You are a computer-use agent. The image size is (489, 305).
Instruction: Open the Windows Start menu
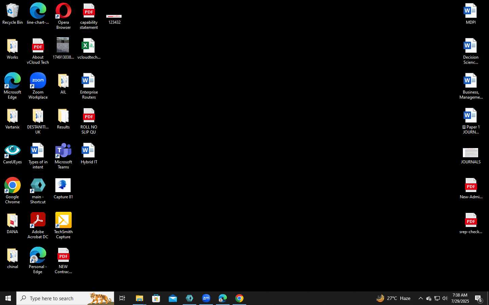tap(8, 298)
